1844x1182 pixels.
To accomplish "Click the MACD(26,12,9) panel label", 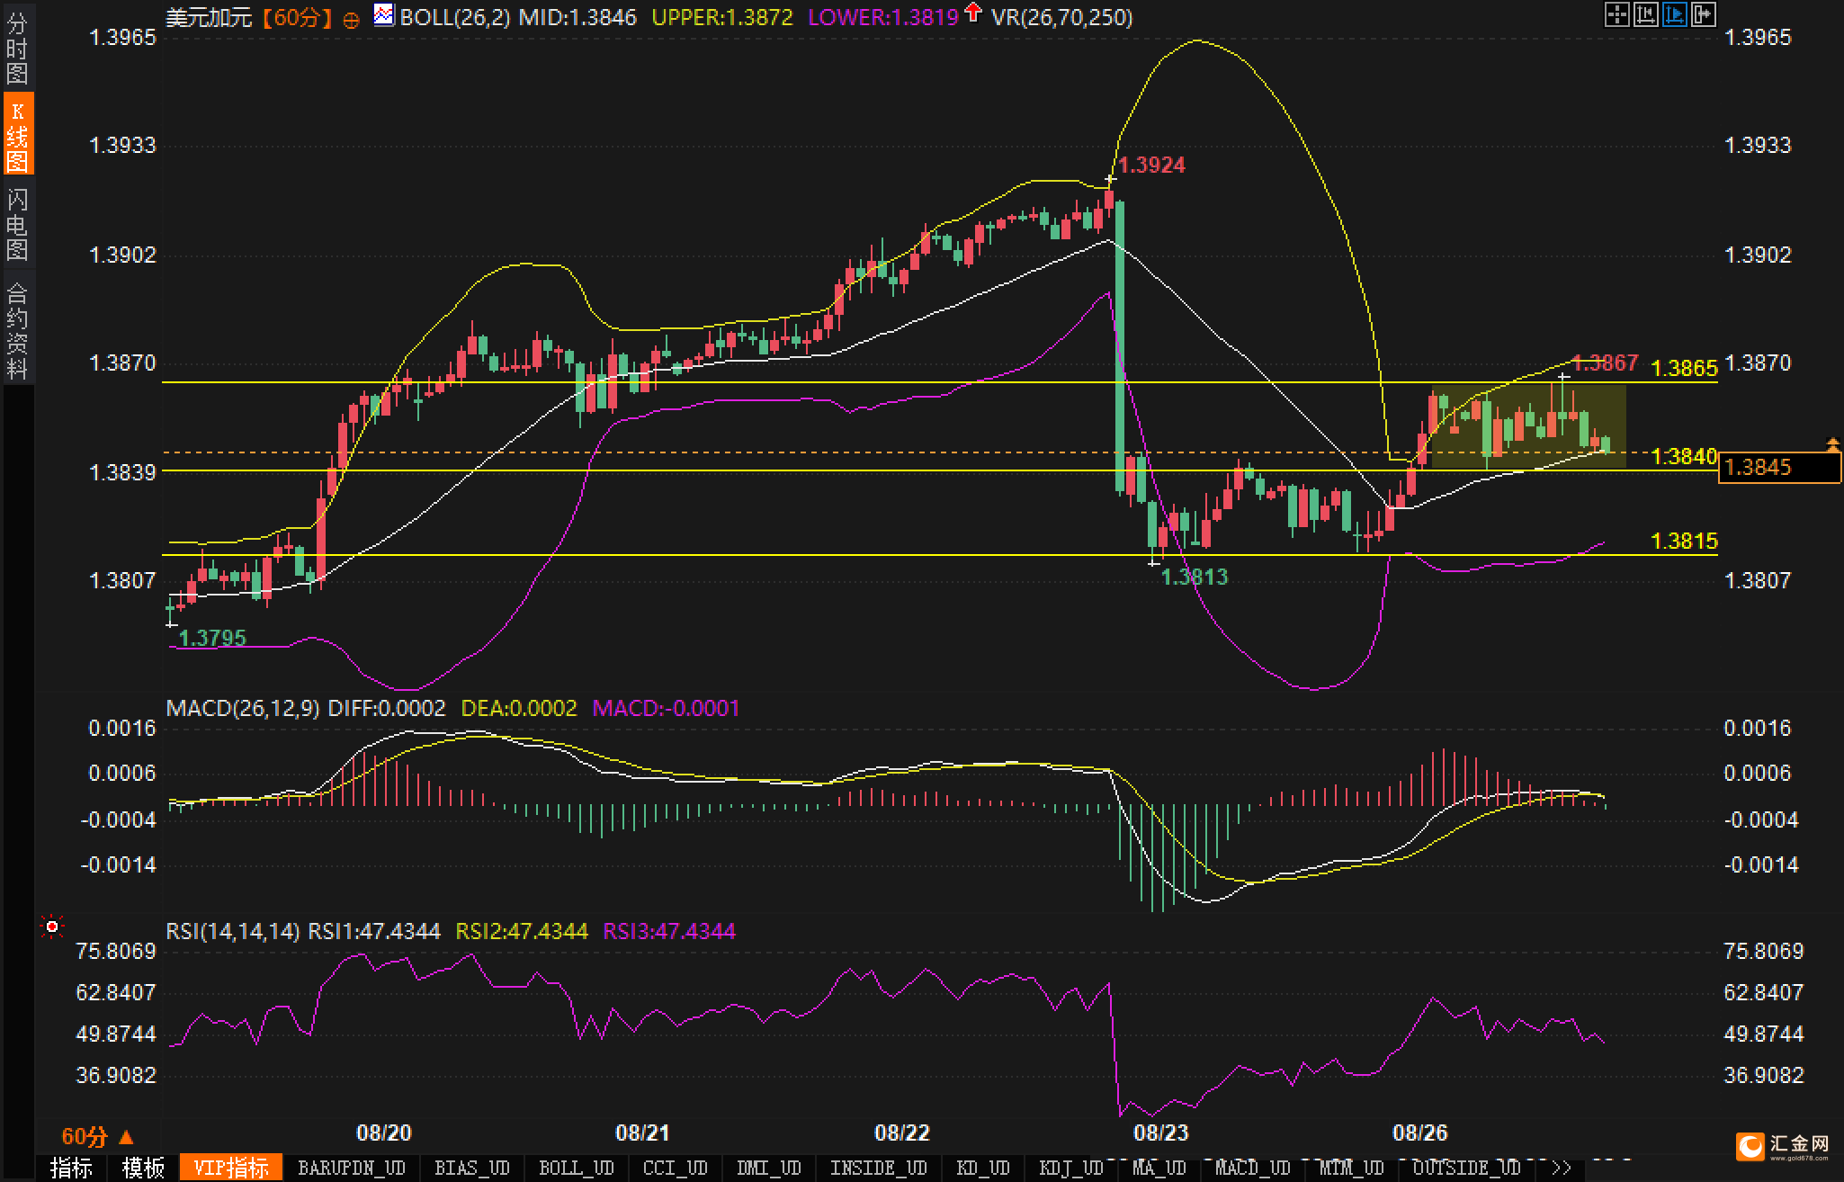I will pyautogui.click(x=243, y=708).
